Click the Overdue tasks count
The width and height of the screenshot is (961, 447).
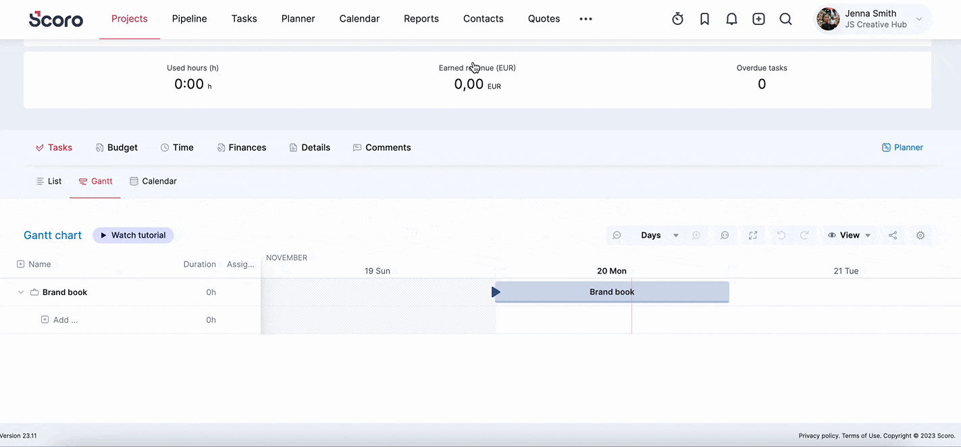click(x=762, y=84)
